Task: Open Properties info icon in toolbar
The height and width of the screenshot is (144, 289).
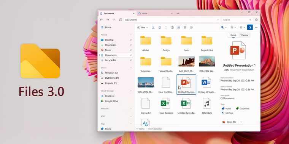Action: (x=191, y=28)
